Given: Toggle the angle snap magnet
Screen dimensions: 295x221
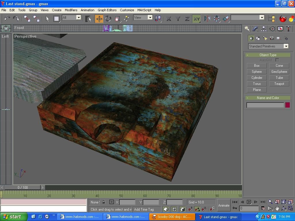Looking at the screenshot, I should point(197,209).
